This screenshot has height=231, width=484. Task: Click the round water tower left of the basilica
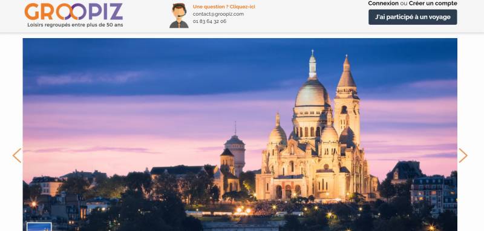235,152
